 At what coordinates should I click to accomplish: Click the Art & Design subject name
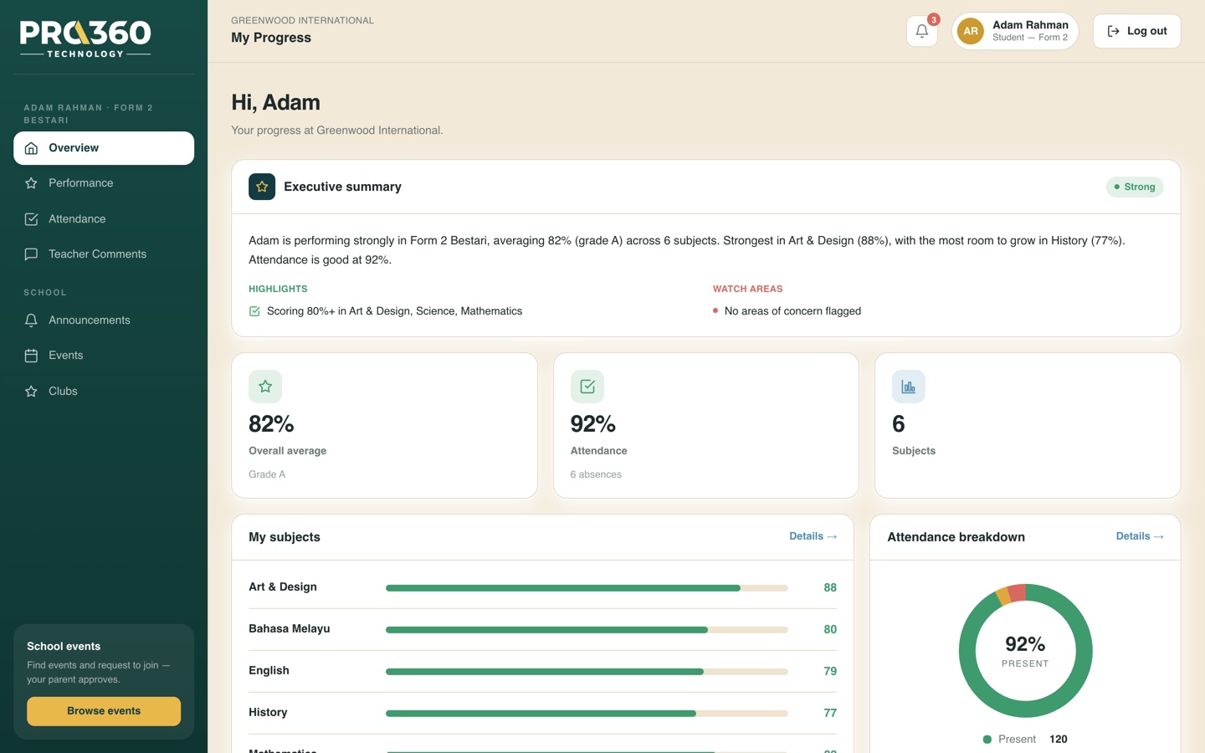point(283,587)
